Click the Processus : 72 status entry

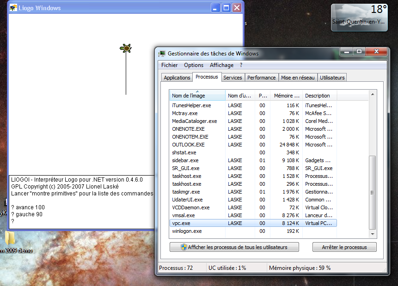[x=176, y=268]
